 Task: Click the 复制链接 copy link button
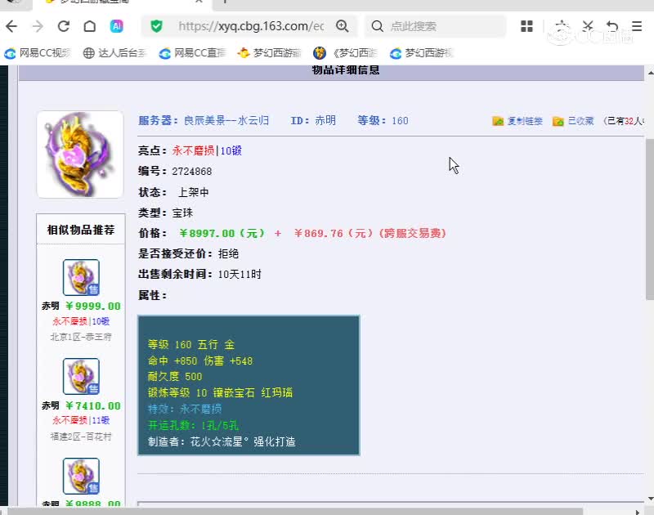(x=517, y=121)
